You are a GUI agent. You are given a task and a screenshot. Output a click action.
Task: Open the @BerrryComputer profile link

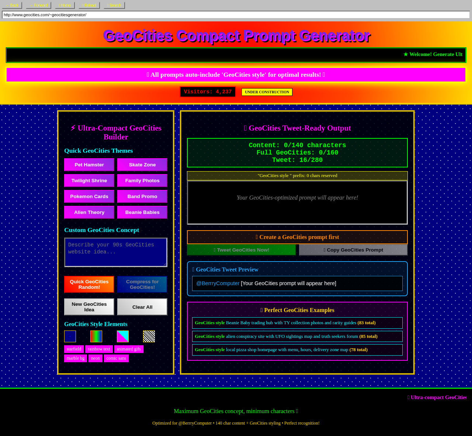(218, 283)
